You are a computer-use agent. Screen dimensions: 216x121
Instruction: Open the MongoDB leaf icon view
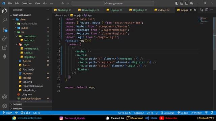4,56
